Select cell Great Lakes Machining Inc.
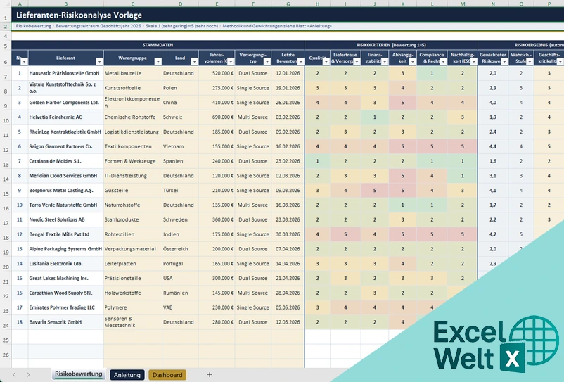 [66, 279]
